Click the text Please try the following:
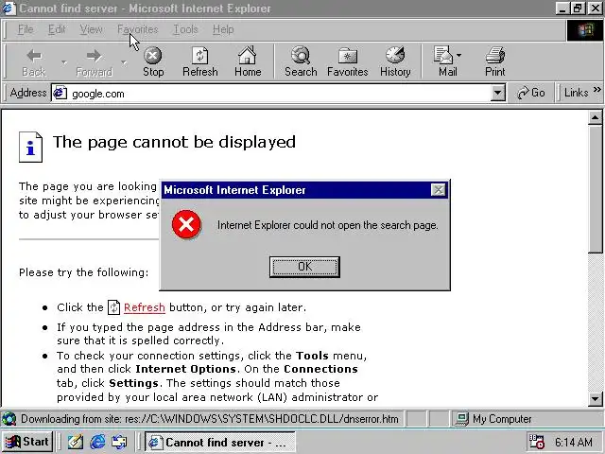This screenshot has height=454, width=605. (x=84, y=272)
